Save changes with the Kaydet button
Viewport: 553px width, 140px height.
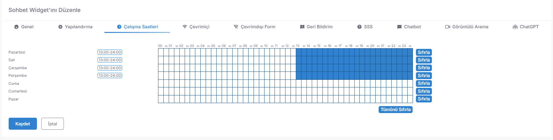click(23, 124)
